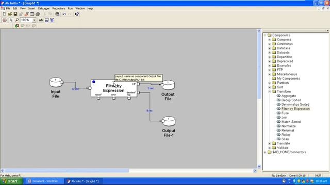Screen dimensions: 330x185
Task: Click the horizontal scrollbar thumb of canvas
Action: 67,171
